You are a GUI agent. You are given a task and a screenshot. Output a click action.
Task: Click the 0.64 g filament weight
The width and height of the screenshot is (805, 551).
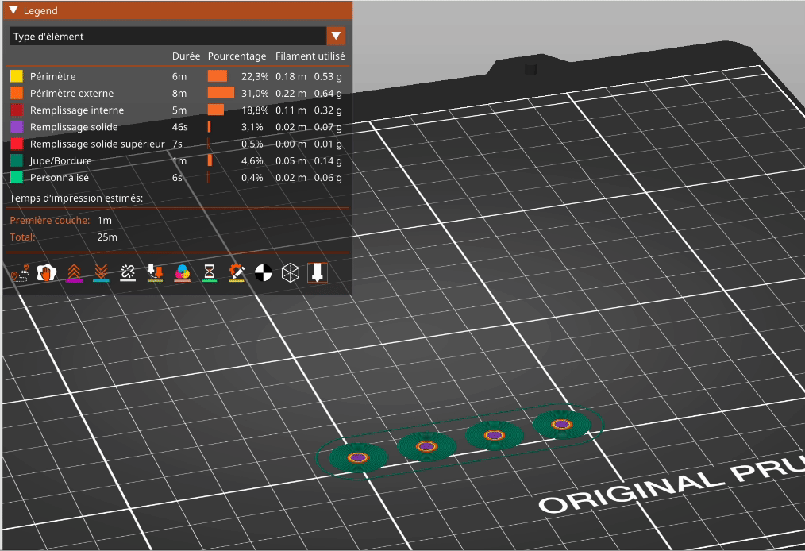tap(328, 94)
